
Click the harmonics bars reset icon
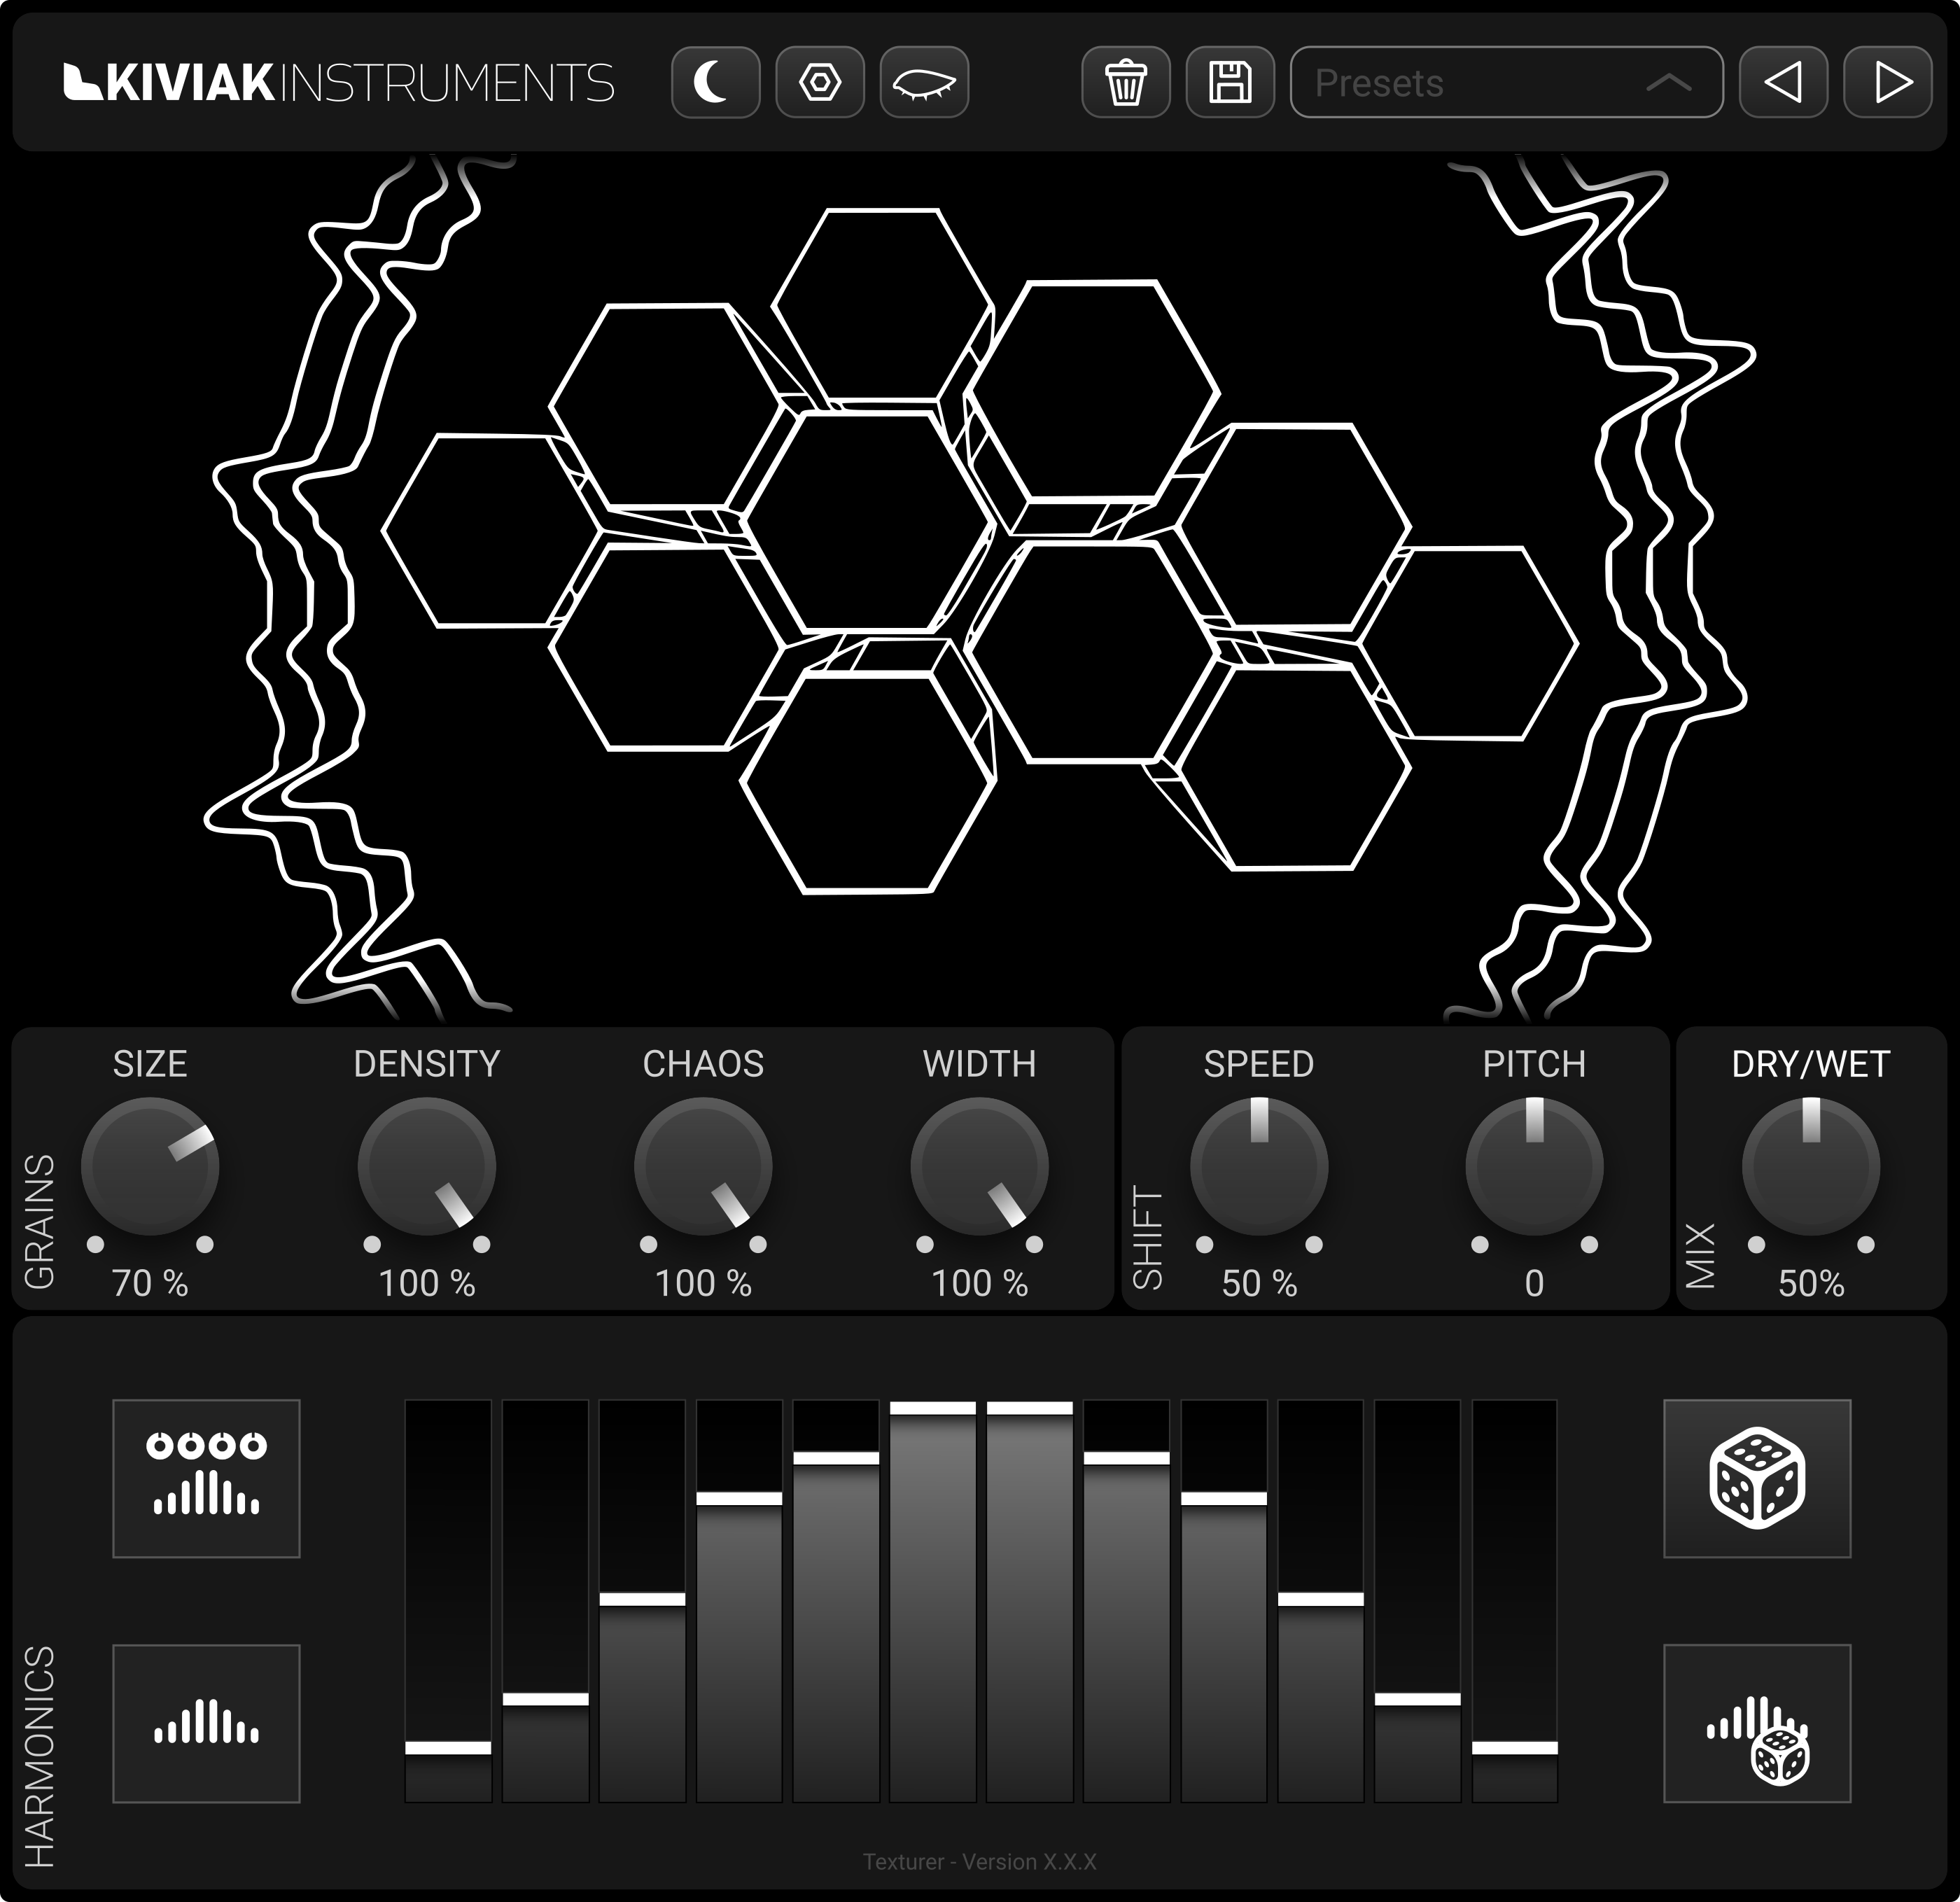(x=206, y=1724)
